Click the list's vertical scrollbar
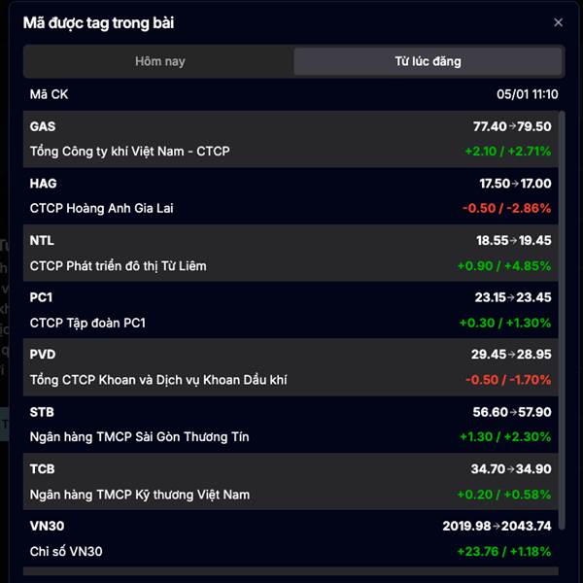The height and width of the screenshot is (583, 583). pyautogui.click(x=561, y=321)
